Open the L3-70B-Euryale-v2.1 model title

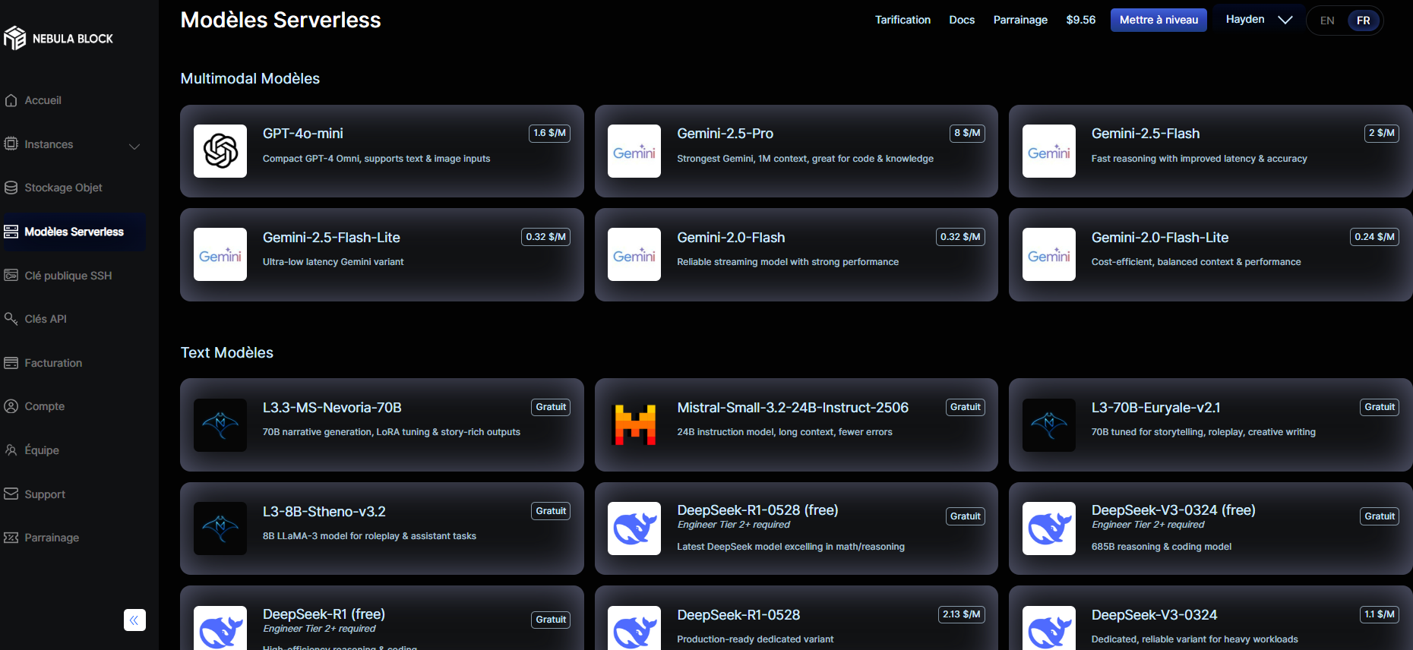[x=1156, y=408]
